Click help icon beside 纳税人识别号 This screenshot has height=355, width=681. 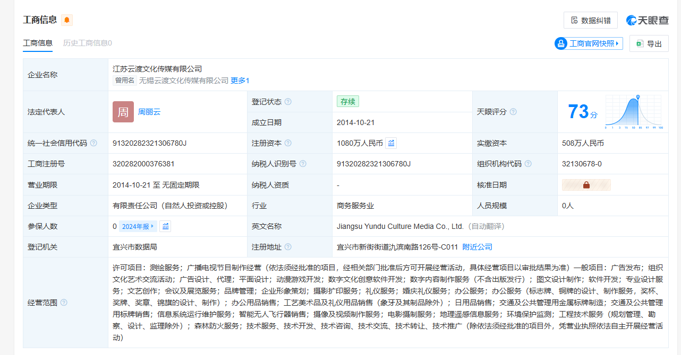303,164
